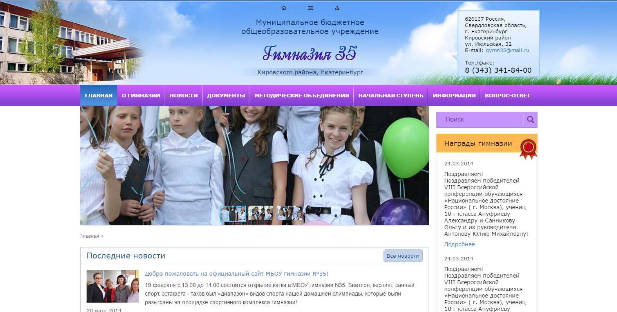Click the gymn35@mail.ru email link
Viewport: 617px width, 312px height.
(507, 50)
